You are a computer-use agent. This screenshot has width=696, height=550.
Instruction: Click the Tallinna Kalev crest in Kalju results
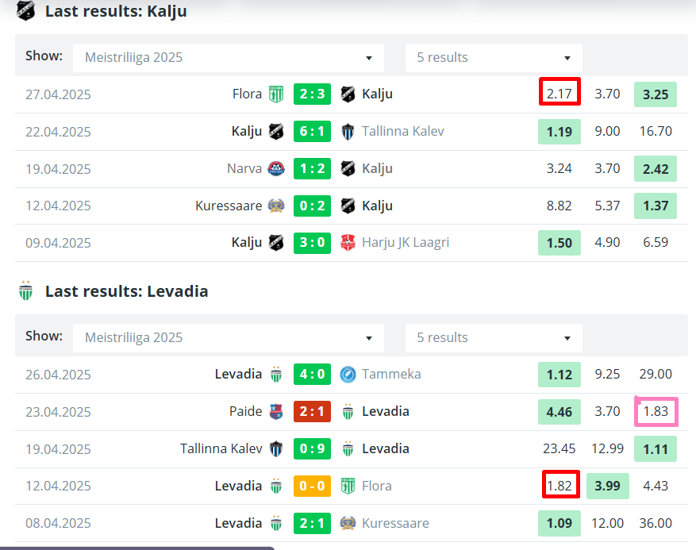coord(348,132)
